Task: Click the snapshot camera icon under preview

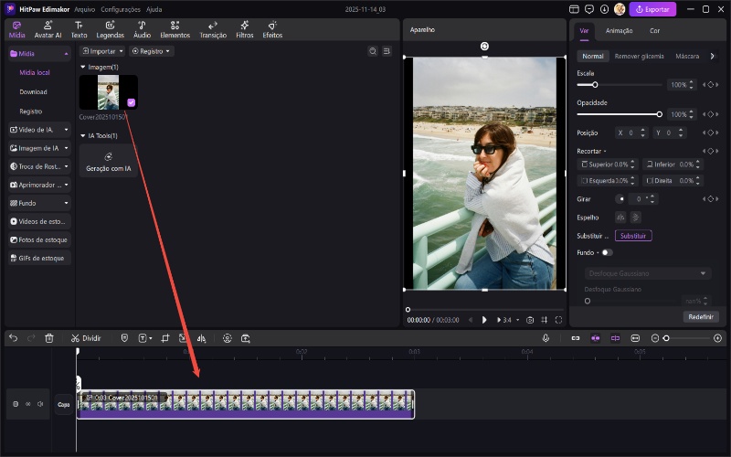Action: point(530,320)
